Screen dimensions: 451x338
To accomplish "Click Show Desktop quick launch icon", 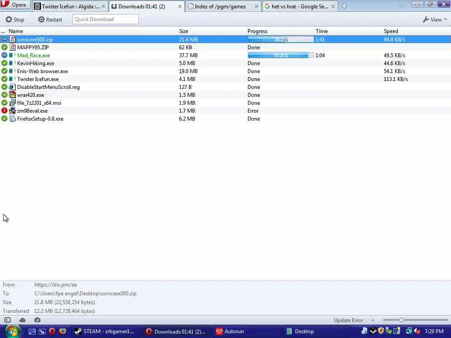I will pyautogui.click(x=32, y=331).
